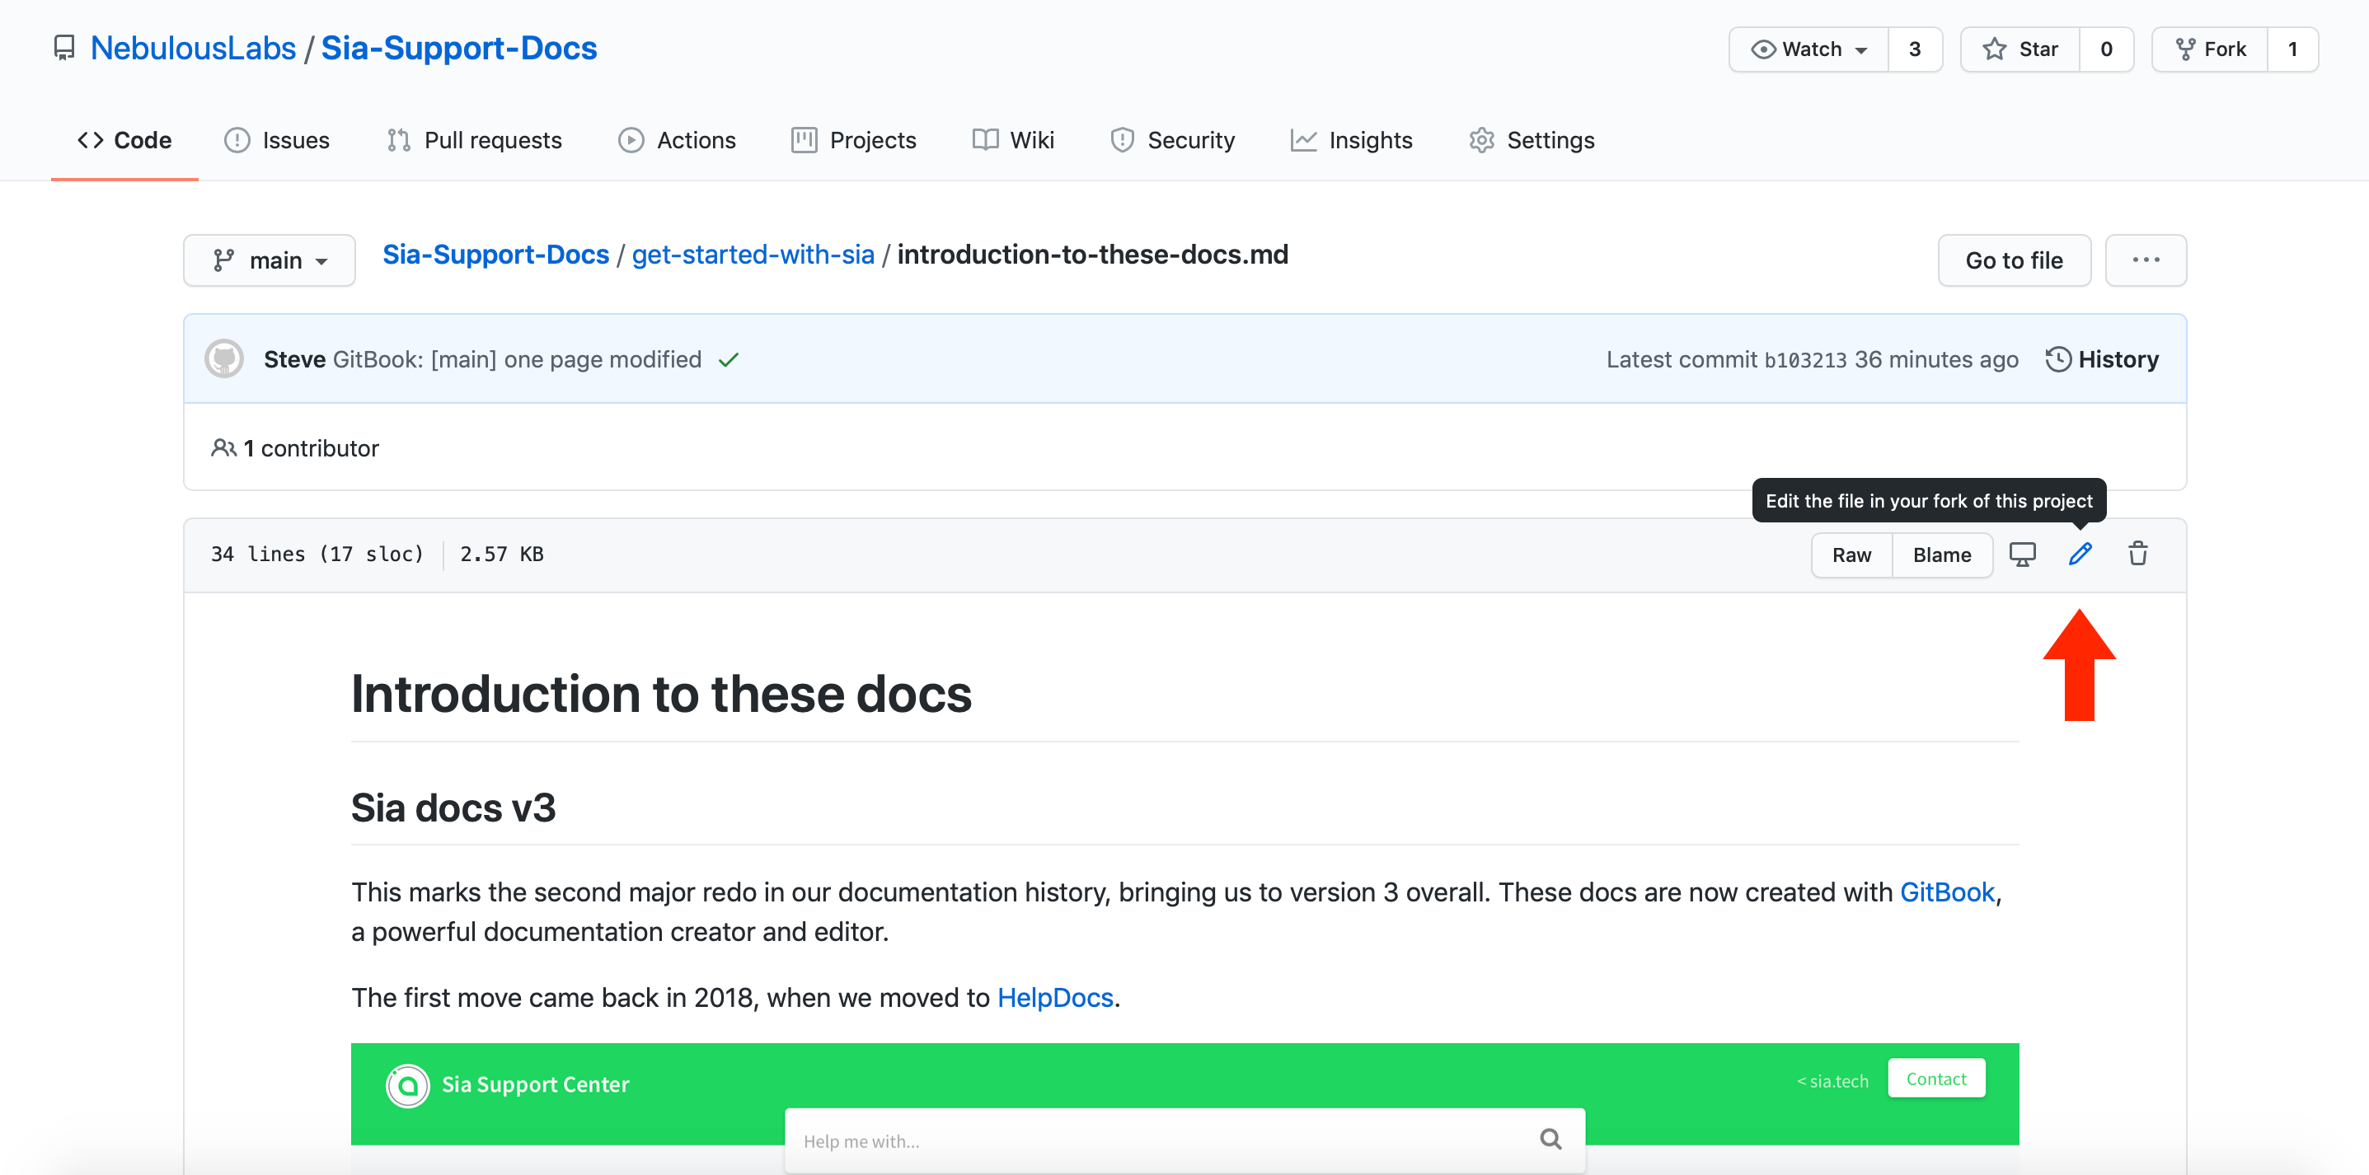2369x1175 pixels.
Task: Open the Blame view
Action: coord(1941,555)
